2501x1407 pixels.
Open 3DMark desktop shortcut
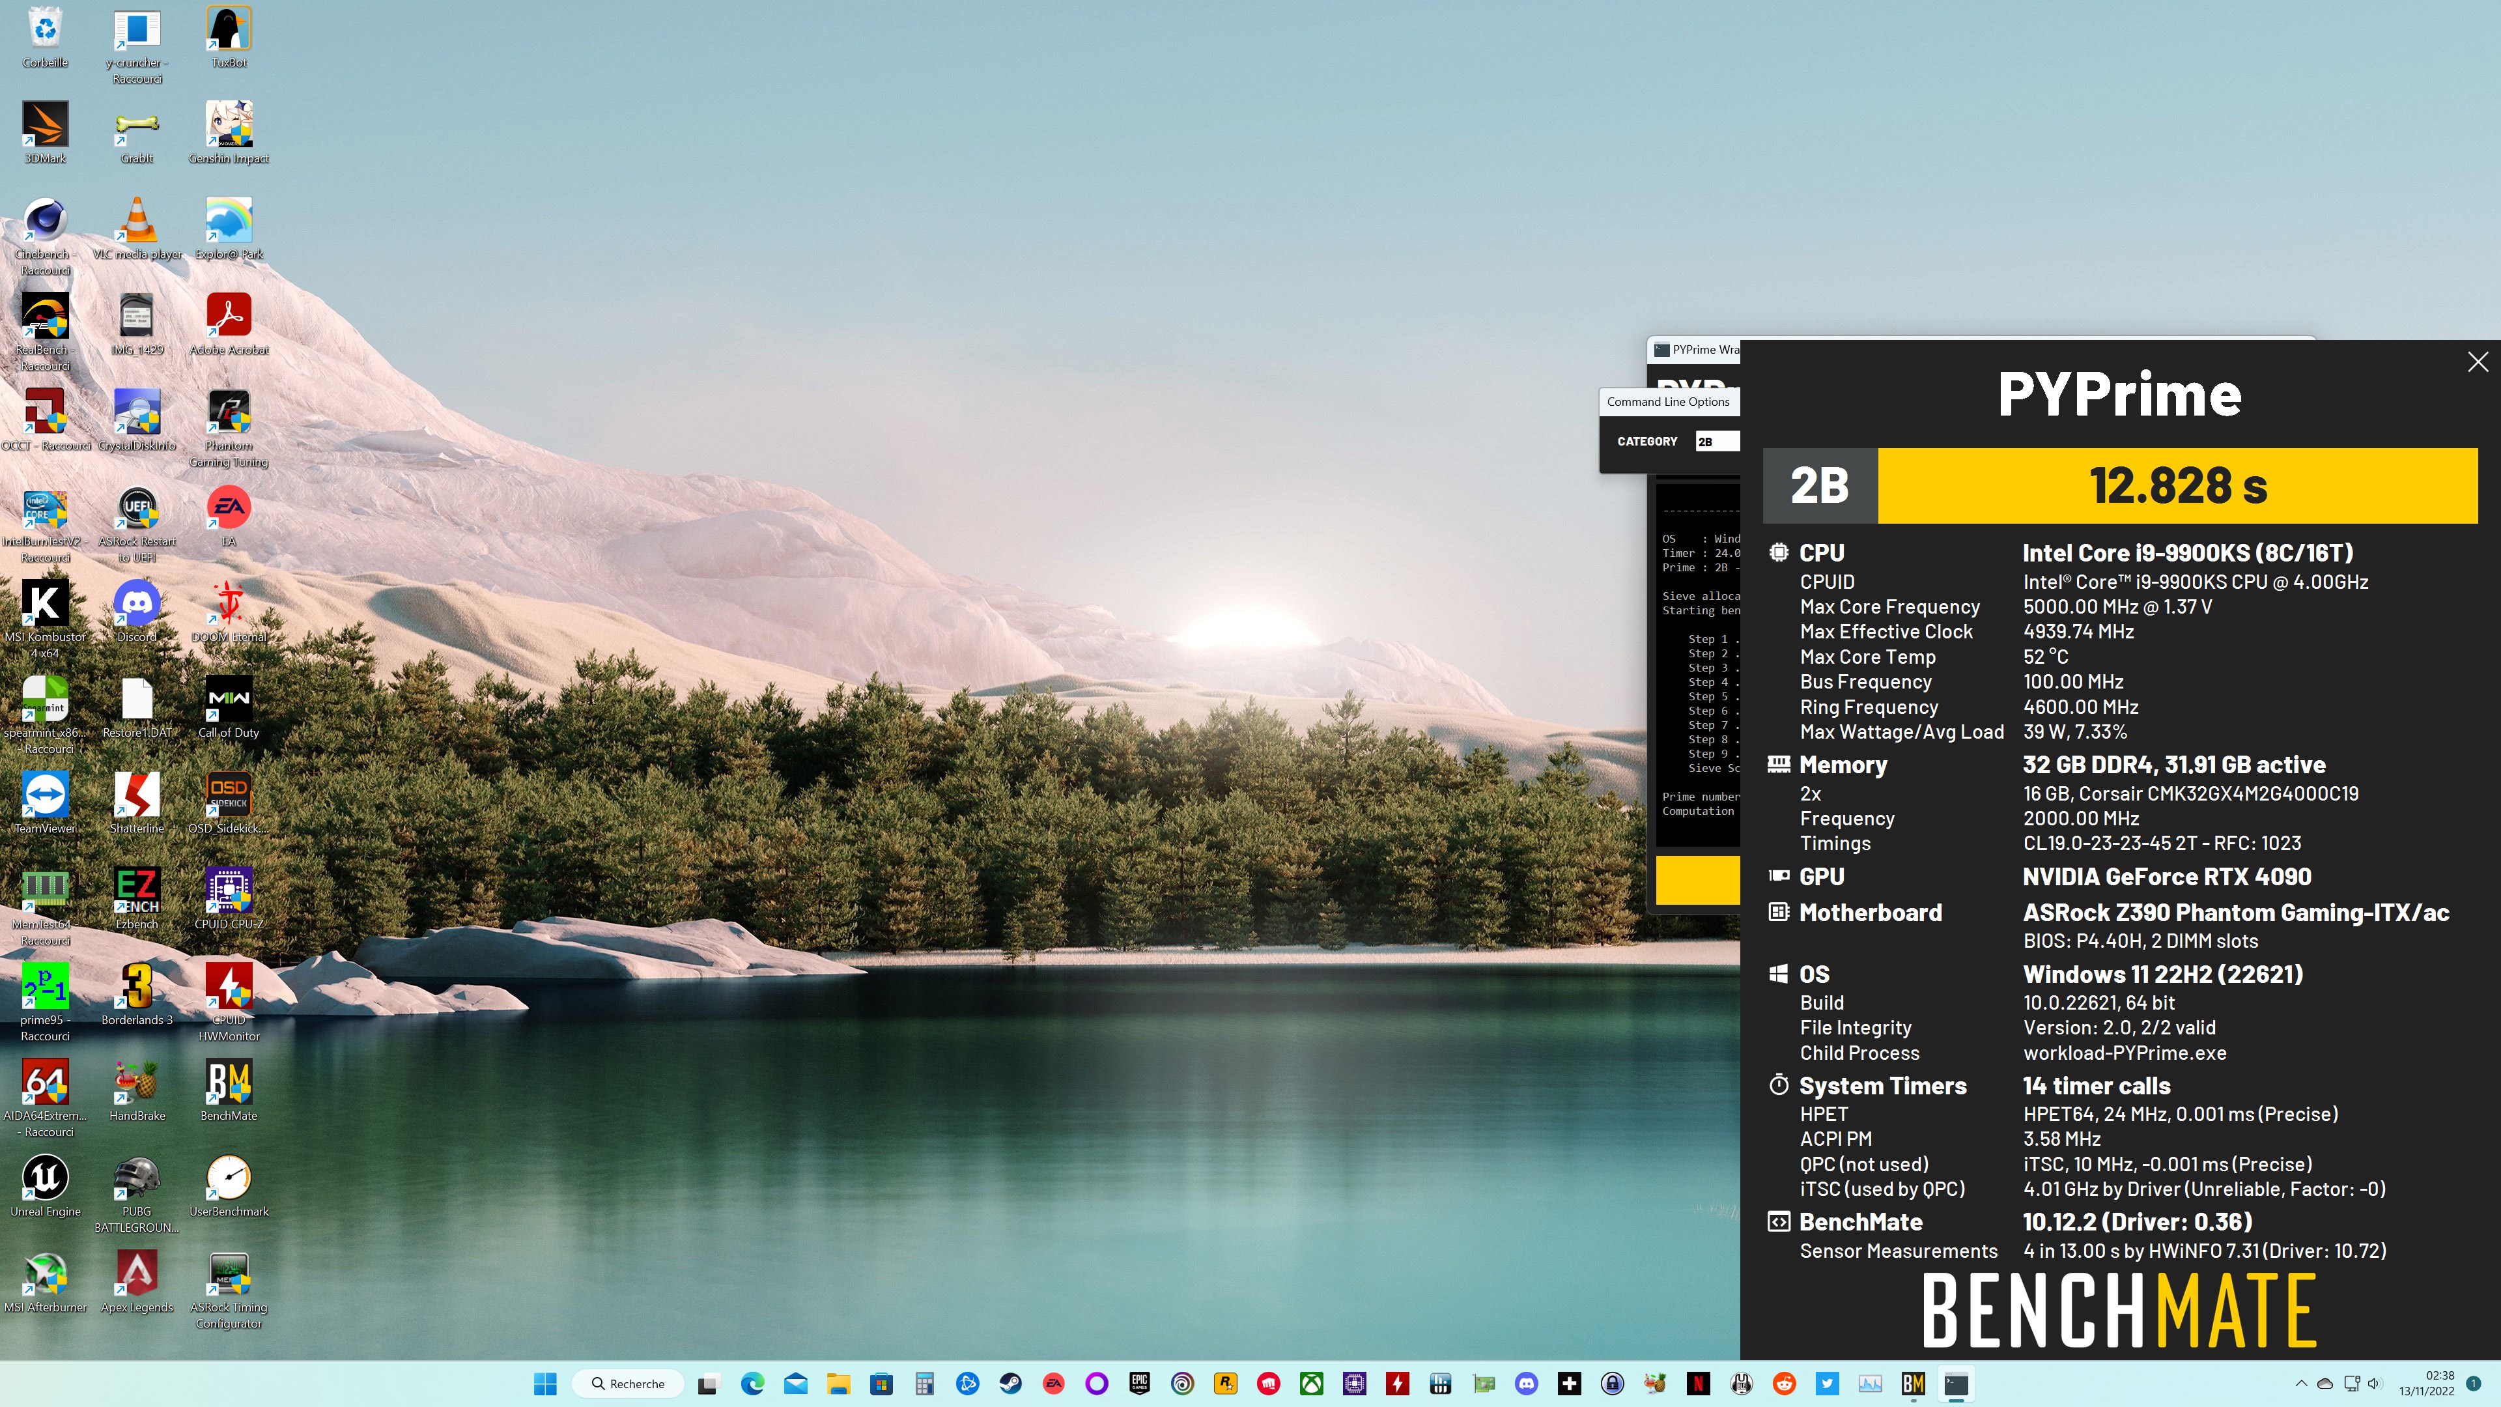45,133
